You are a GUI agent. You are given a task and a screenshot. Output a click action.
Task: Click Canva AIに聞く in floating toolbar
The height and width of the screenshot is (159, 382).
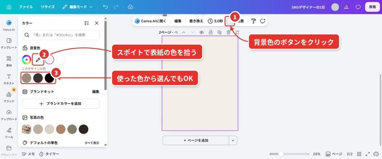(150, 21)
